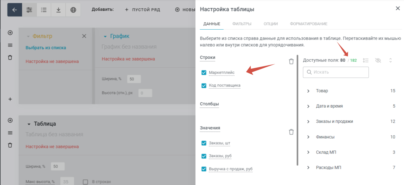Click trash icon next to Значения section
The width and height of the screenshot is (404, 185).
point(291,132)
